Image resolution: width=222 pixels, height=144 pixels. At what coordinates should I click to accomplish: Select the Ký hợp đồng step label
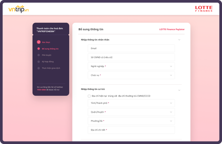point(48,62)
